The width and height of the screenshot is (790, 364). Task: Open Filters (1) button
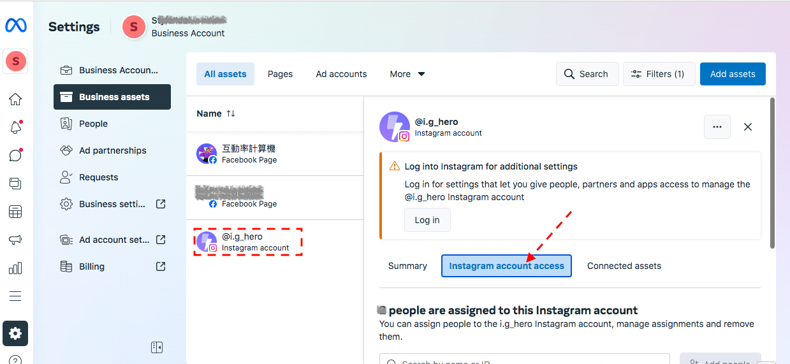click(659, 74)
